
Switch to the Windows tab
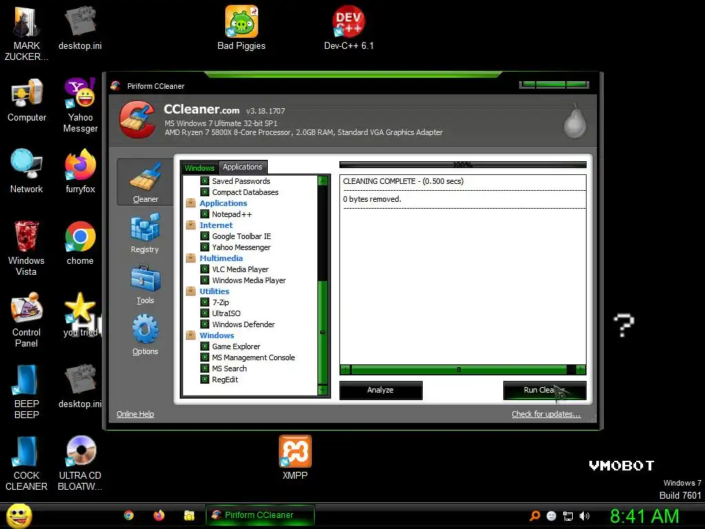[199, 168]
